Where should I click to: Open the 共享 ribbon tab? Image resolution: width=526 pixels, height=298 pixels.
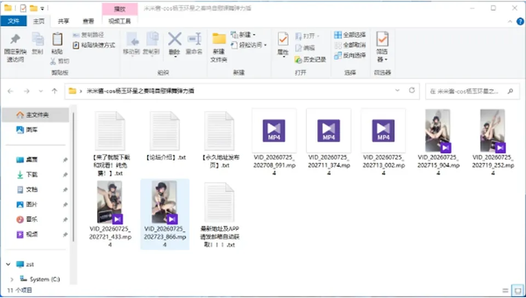(x=64, y=21)
